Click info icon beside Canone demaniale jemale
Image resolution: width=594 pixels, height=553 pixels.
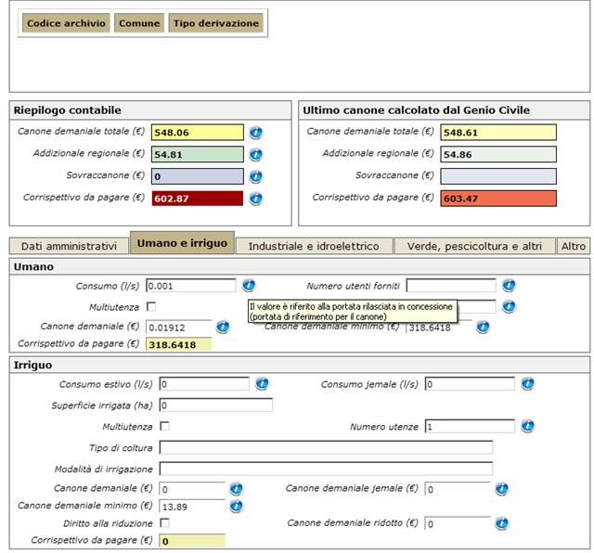[x=501, y=489]
